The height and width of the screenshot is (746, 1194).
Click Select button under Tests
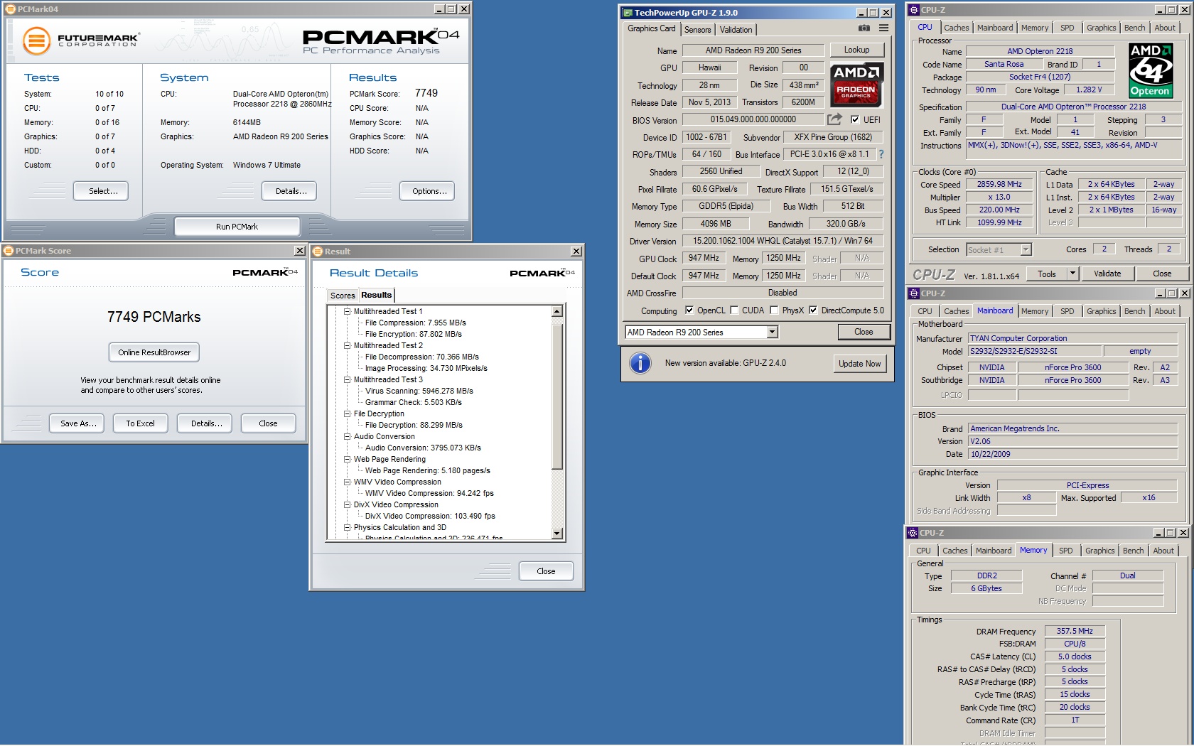(101, 191)
